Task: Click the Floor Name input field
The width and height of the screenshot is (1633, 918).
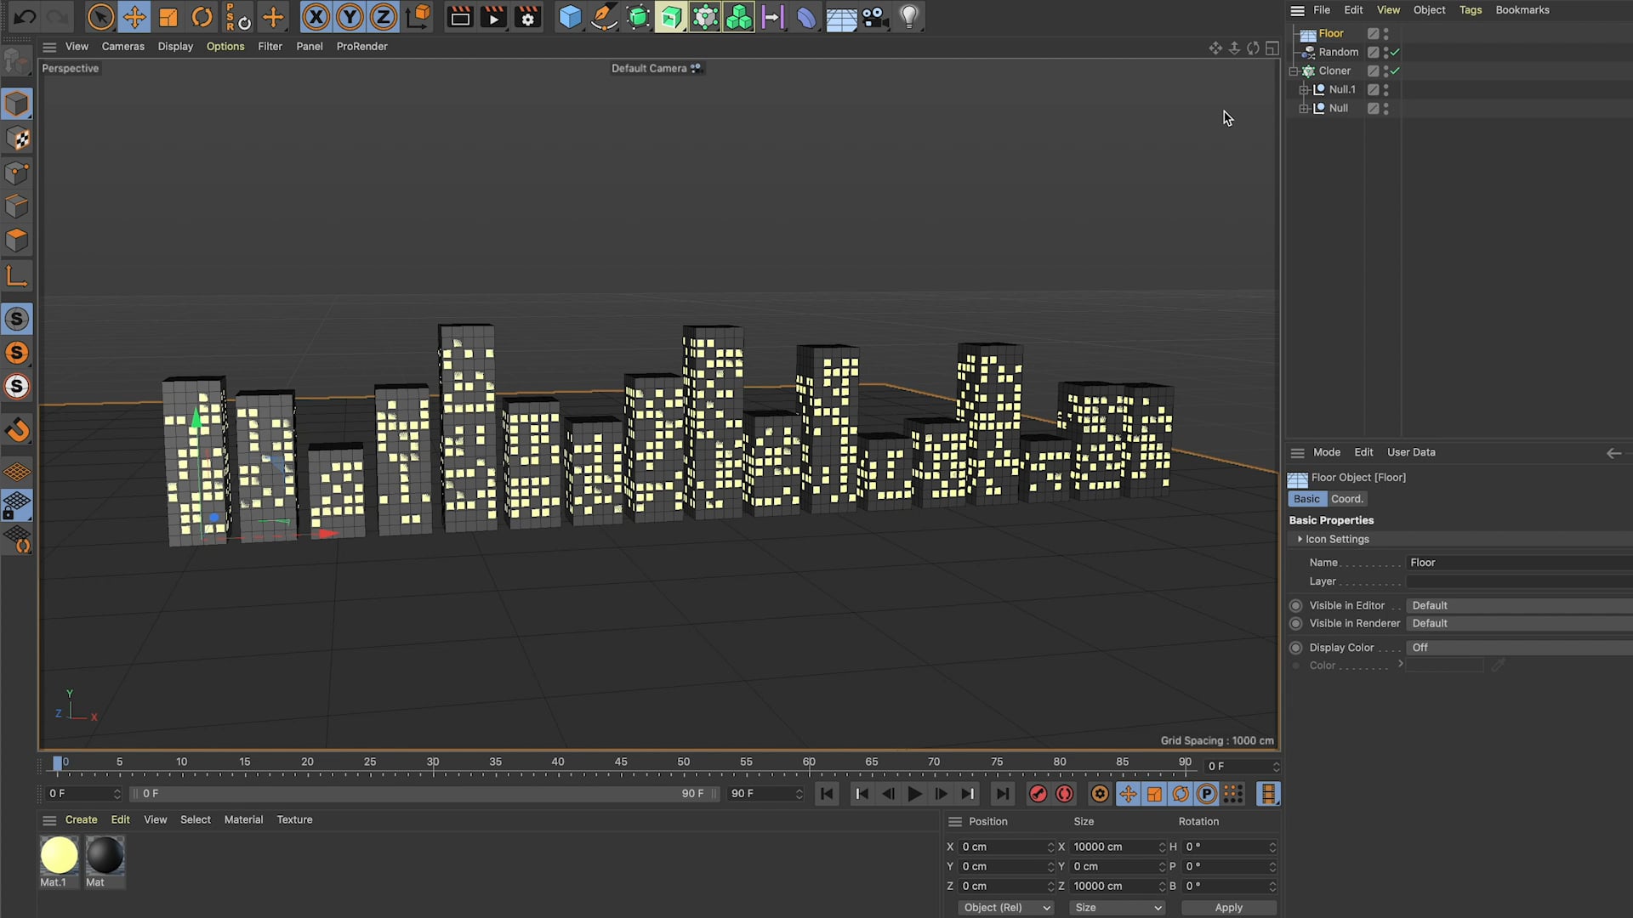Action: click(1519, 563)
